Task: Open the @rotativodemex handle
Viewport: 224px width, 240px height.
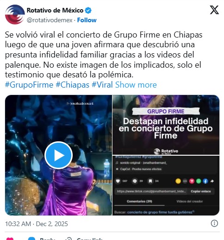Action: coord(50,20)
